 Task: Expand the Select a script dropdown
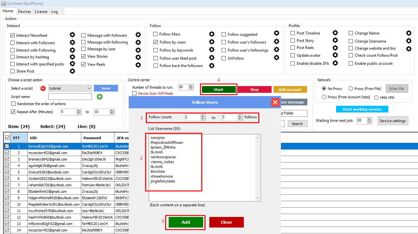pos(89,88)
